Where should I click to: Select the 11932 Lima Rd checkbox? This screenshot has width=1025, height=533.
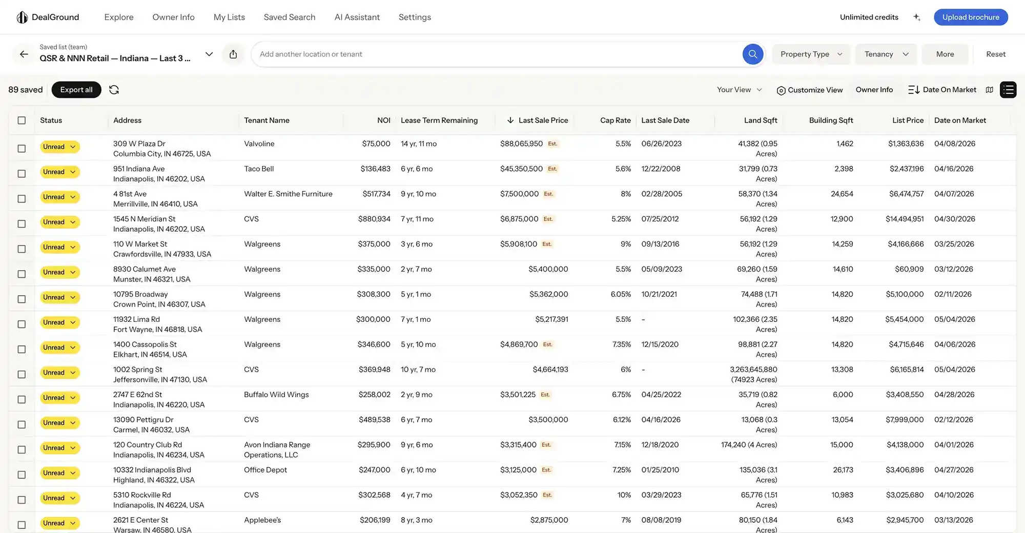(x=22, y=324)
